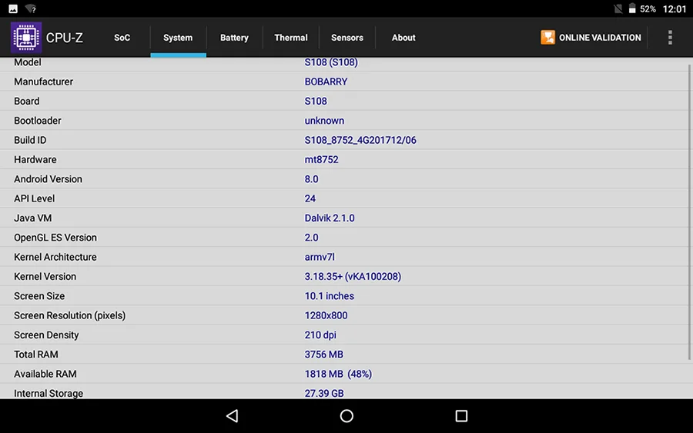Viewport: 693px width, 433px height.
Task: Tap the orange Online Validation trophy icon
Action: [547, 38]
